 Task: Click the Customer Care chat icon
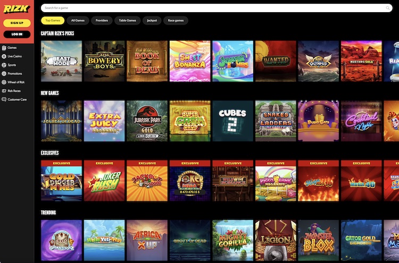tap(4, 99)
